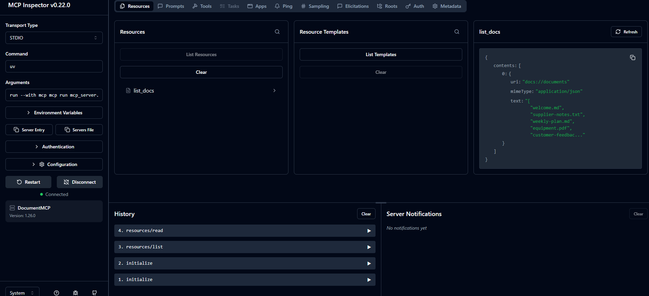The image size is (649, 296).
Task: Restart the server connection
Action: click(29, 182)
